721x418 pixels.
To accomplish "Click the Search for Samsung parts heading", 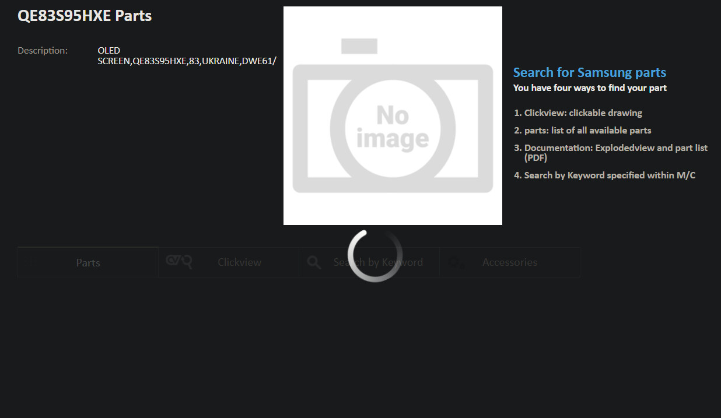I will point(590,72).
